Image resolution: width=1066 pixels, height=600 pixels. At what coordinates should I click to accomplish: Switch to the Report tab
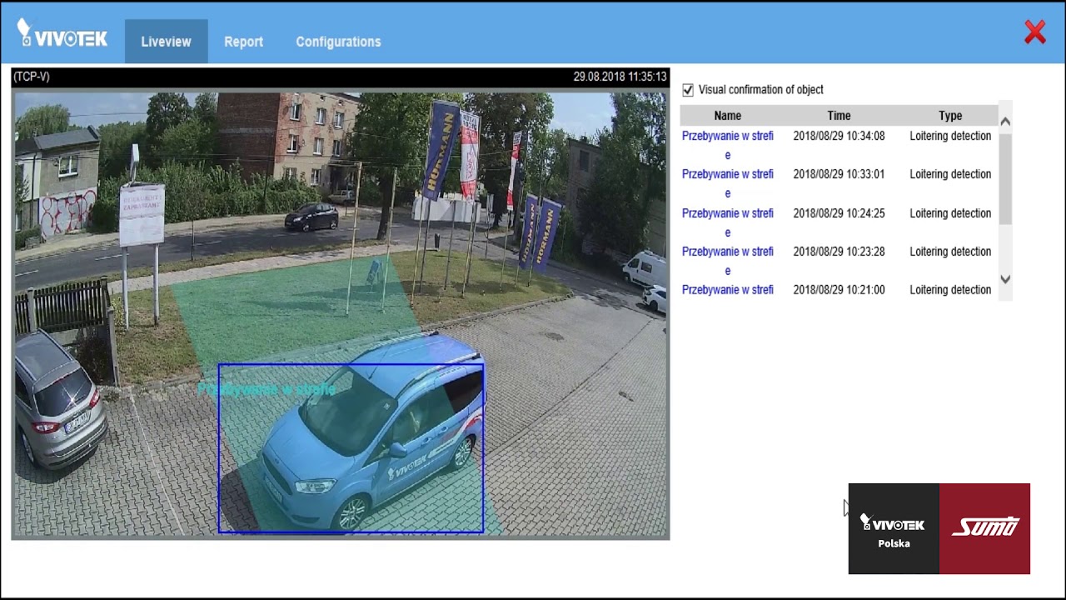pyautogui.click(x=243, y=42)
